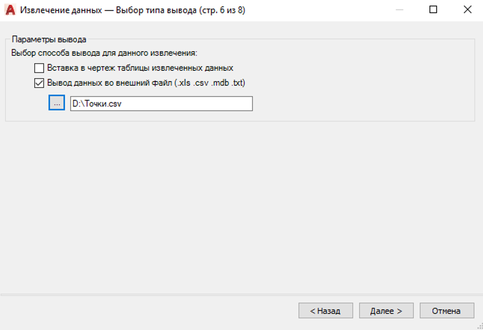Proceed with the "Далее >" button
The height and width of the screenshot is (330, 483).
tap(386, 311)
